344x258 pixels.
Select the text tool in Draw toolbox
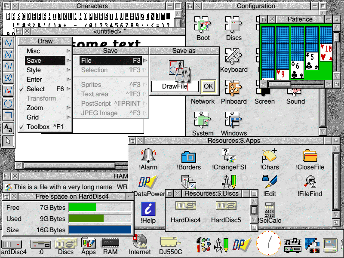(x=8, y=128)
